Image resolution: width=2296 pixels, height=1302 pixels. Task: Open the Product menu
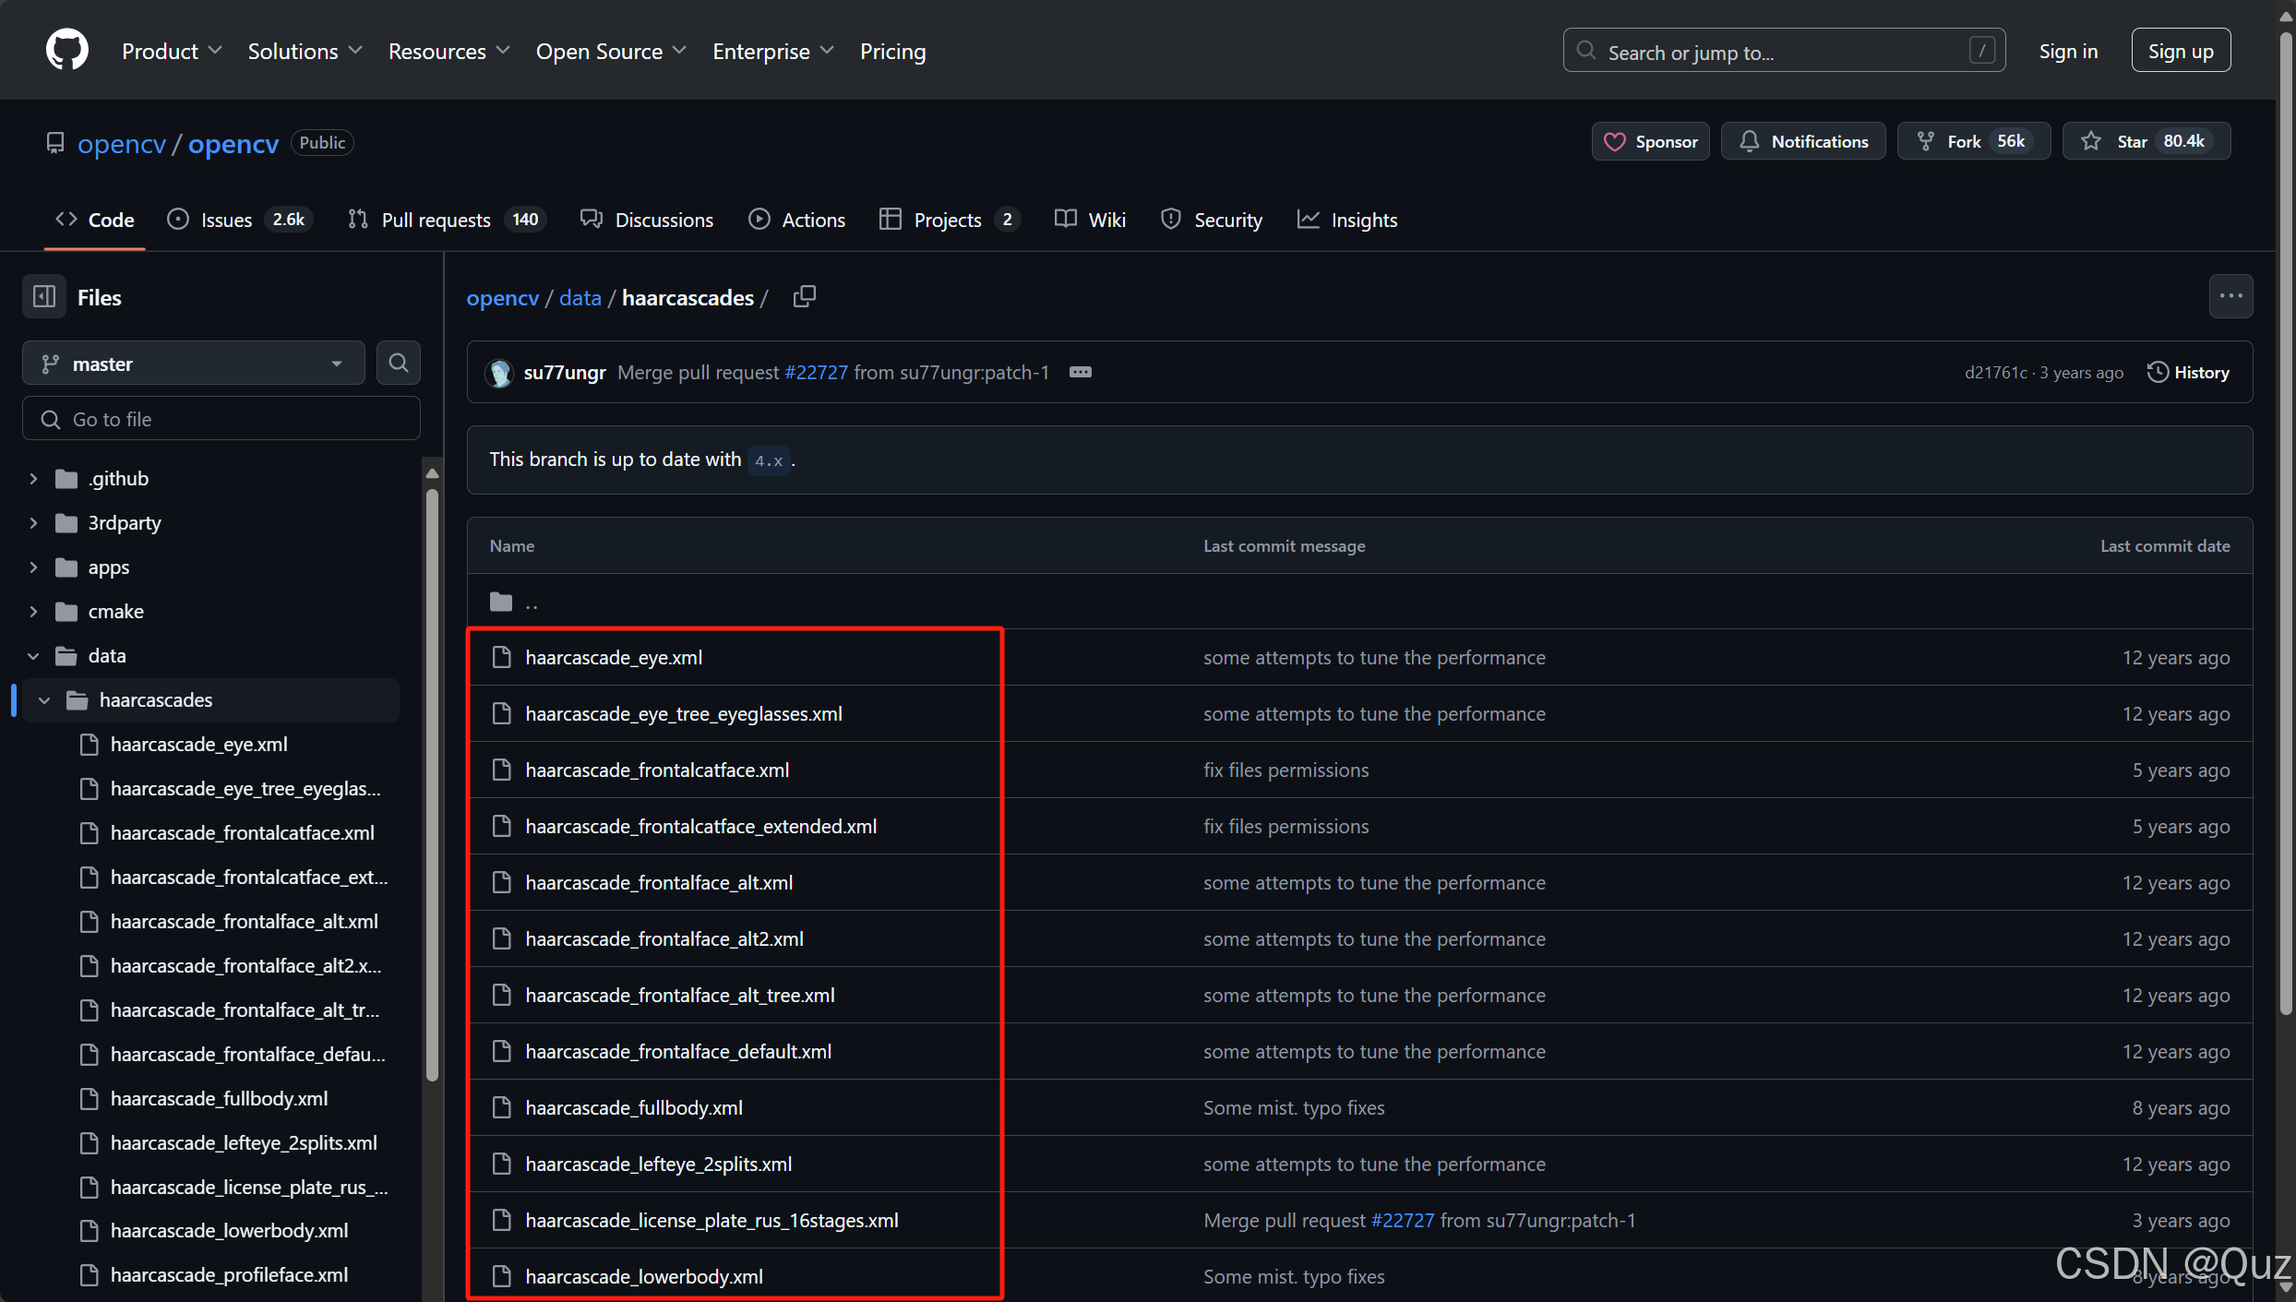pos(172,51)
